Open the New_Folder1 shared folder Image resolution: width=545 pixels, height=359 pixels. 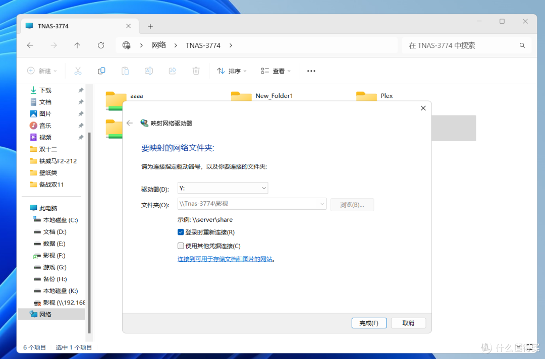pyautogui.click(x=241, y=96)
